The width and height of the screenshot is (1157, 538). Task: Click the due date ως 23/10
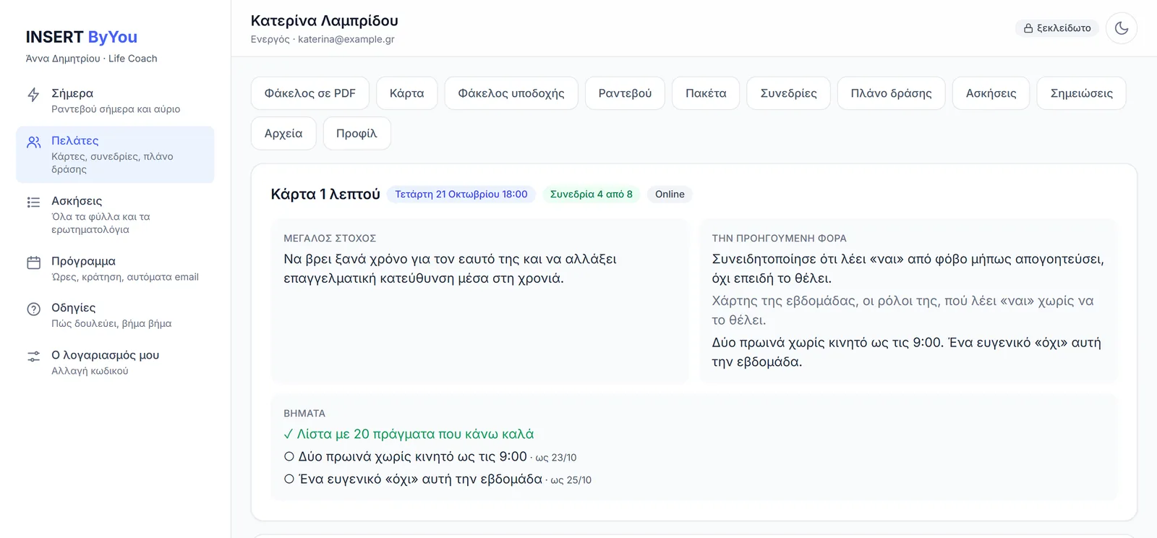(556, 458)
